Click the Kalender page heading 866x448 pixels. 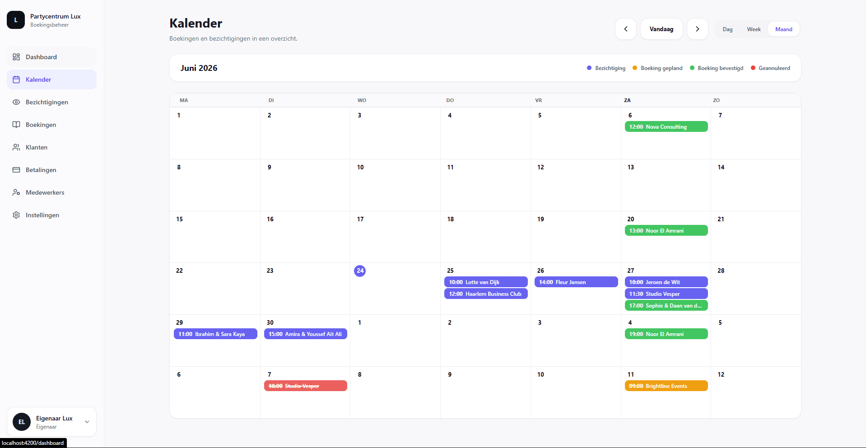(x=196, y=23)
